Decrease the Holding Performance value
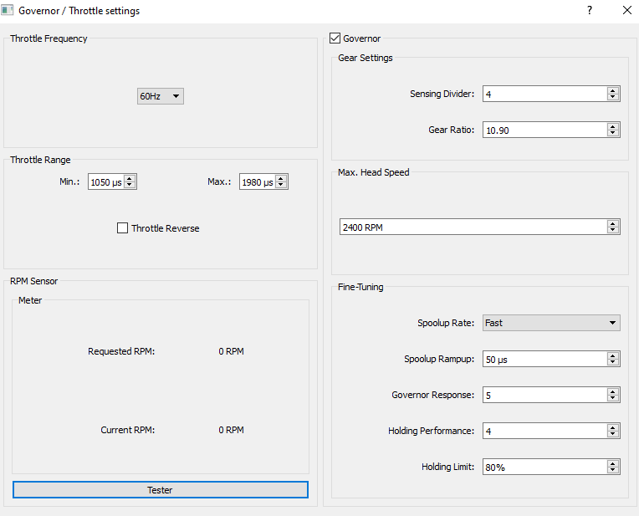This screenshot has width=639, height=516. (x=613, y=434)
